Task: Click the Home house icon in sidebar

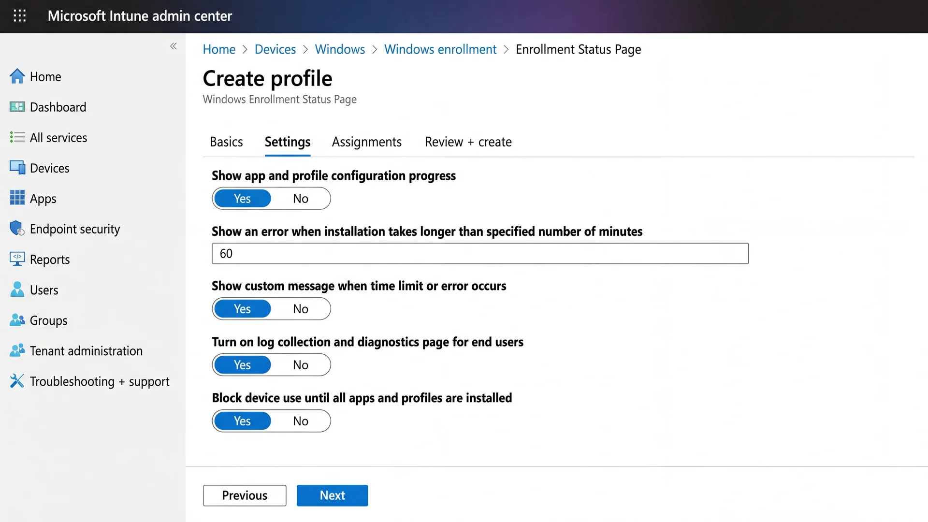Action: point(17,76)
